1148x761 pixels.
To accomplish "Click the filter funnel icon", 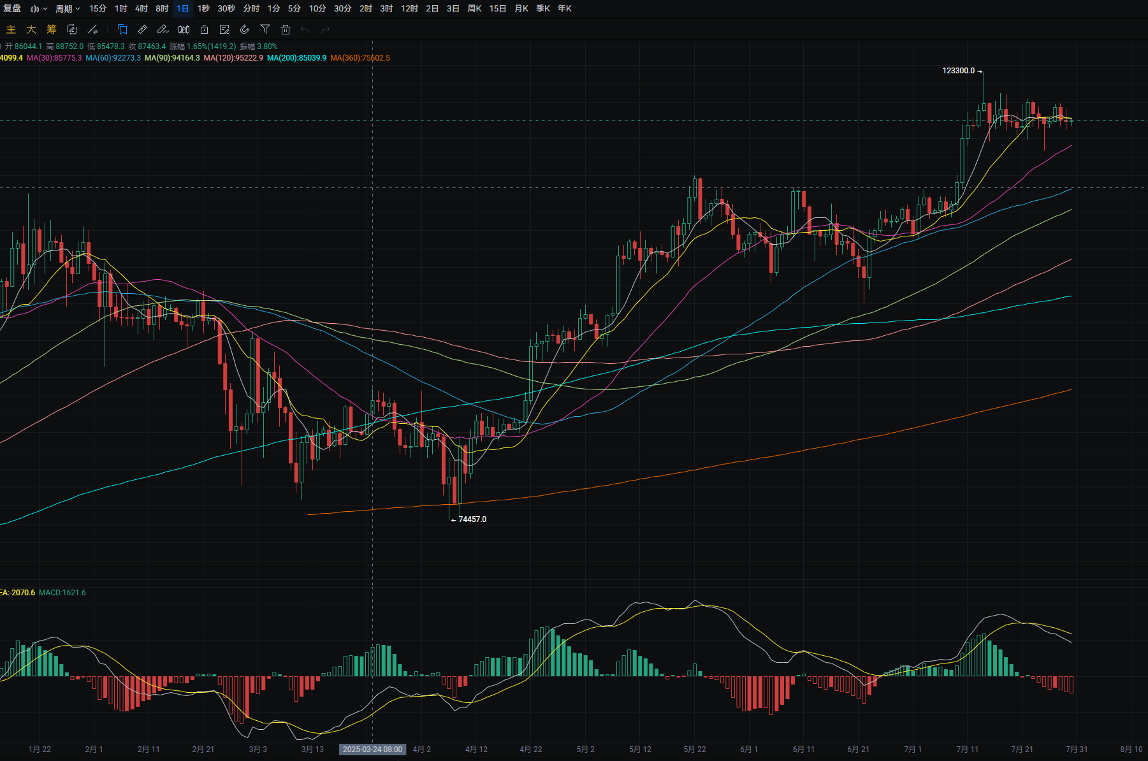I will (265, 29).
